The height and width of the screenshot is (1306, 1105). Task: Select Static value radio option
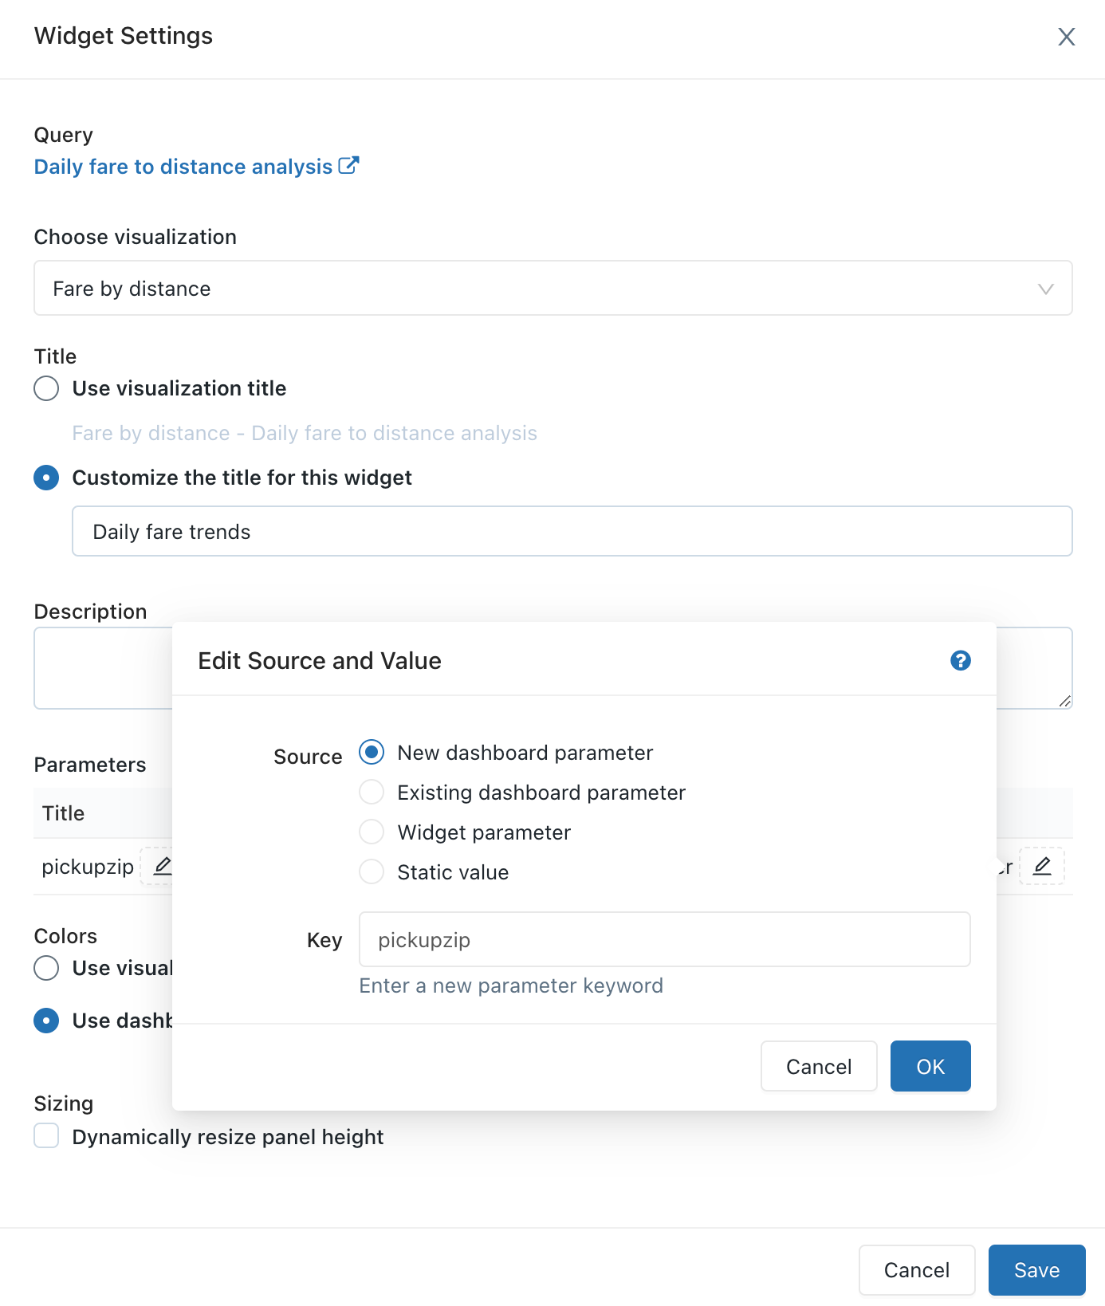(372, 871)
